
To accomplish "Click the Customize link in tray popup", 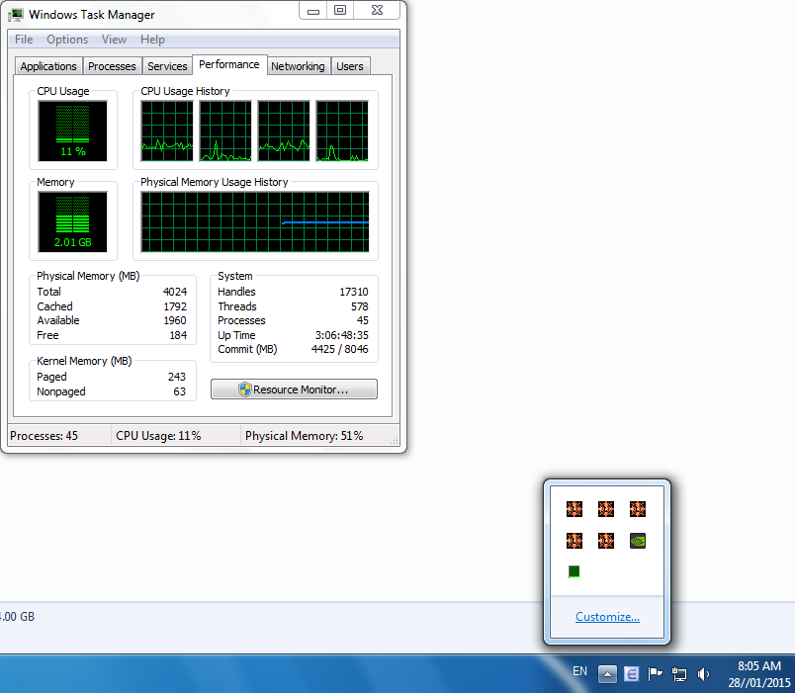I will [607, 617].
